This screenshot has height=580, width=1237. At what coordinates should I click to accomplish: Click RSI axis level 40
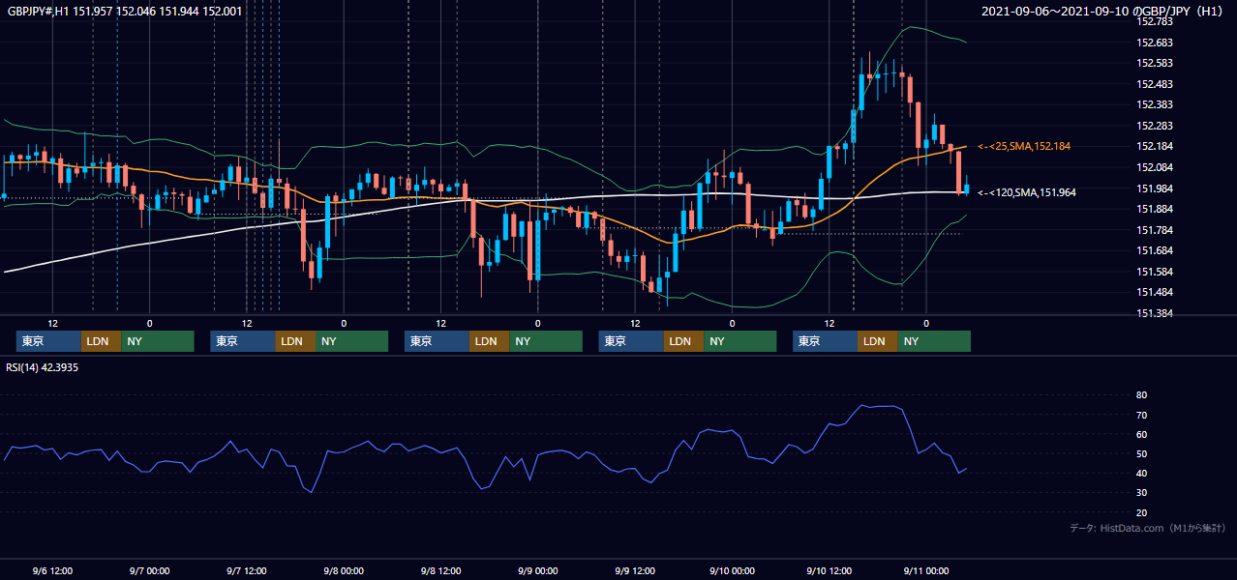[x=1141, y=473]
